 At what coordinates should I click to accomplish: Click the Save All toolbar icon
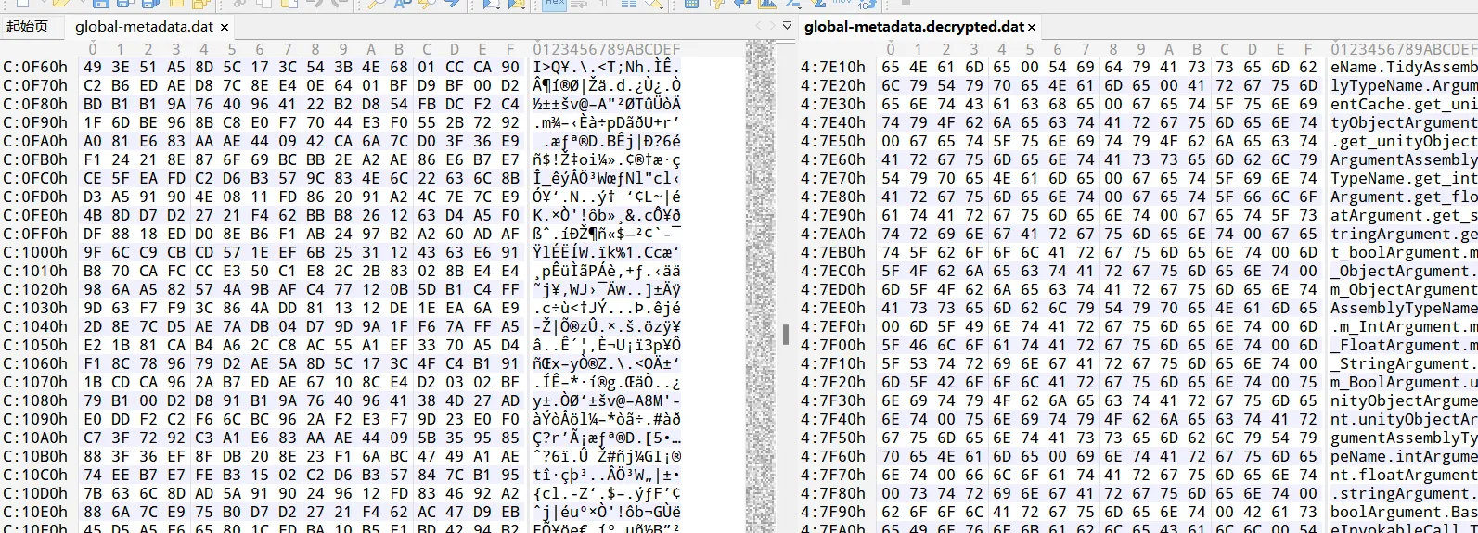(x=149, y=4)
